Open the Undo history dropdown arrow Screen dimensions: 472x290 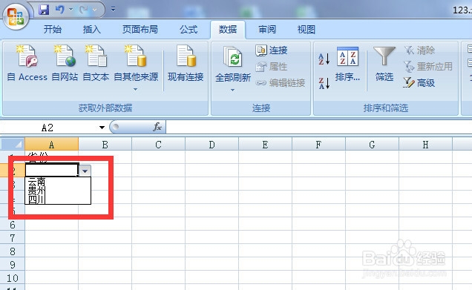click(71, 10)
